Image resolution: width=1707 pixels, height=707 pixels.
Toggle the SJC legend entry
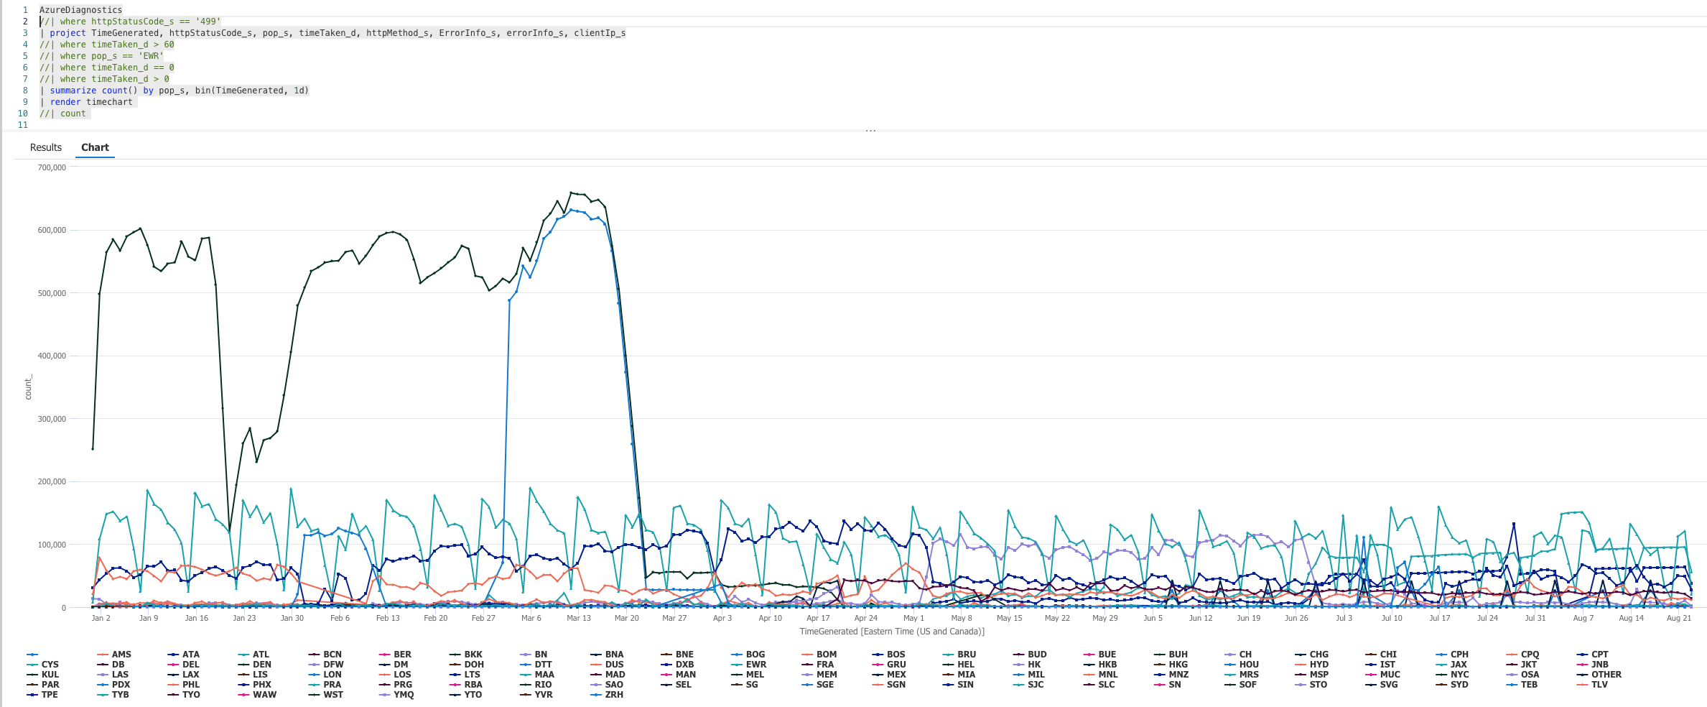[1028, 685]
